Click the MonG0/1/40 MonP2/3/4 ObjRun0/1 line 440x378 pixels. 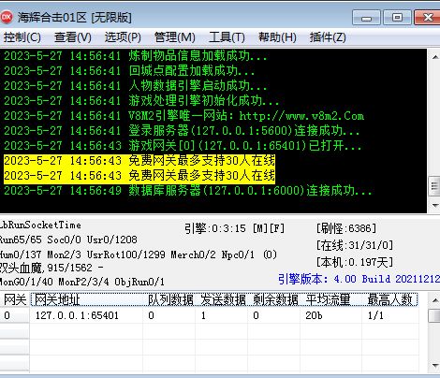pos(82,282)
